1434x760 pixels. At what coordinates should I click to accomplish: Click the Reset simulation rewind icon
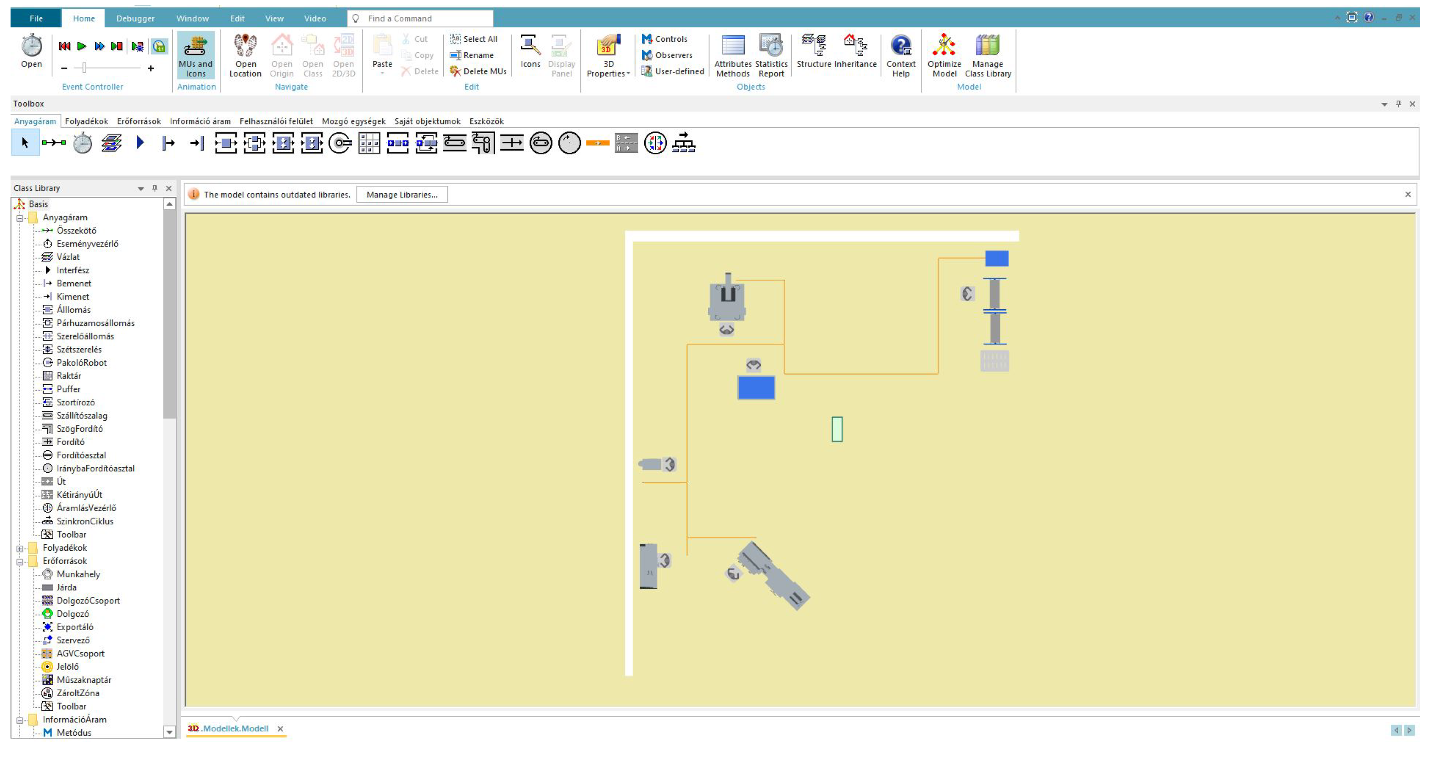(x=65, y=46)
